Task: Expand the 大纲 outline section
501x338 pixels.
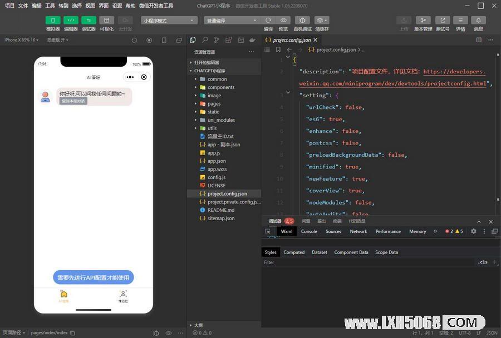Action: tap(224, 325)
